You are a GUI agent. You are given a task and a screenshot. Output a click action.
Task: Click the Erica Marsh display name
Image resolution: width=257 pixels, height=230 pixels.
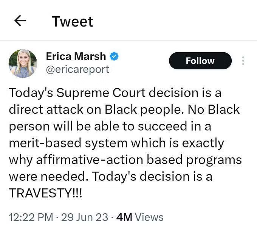click(76, 56)
